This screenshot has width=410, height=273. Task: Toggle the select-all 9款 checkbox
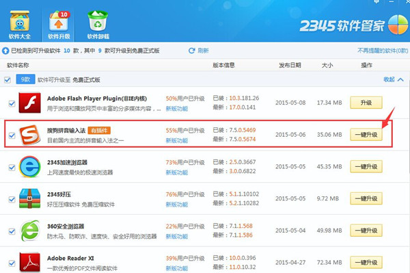pyautogui.click(x=8, y=80)
